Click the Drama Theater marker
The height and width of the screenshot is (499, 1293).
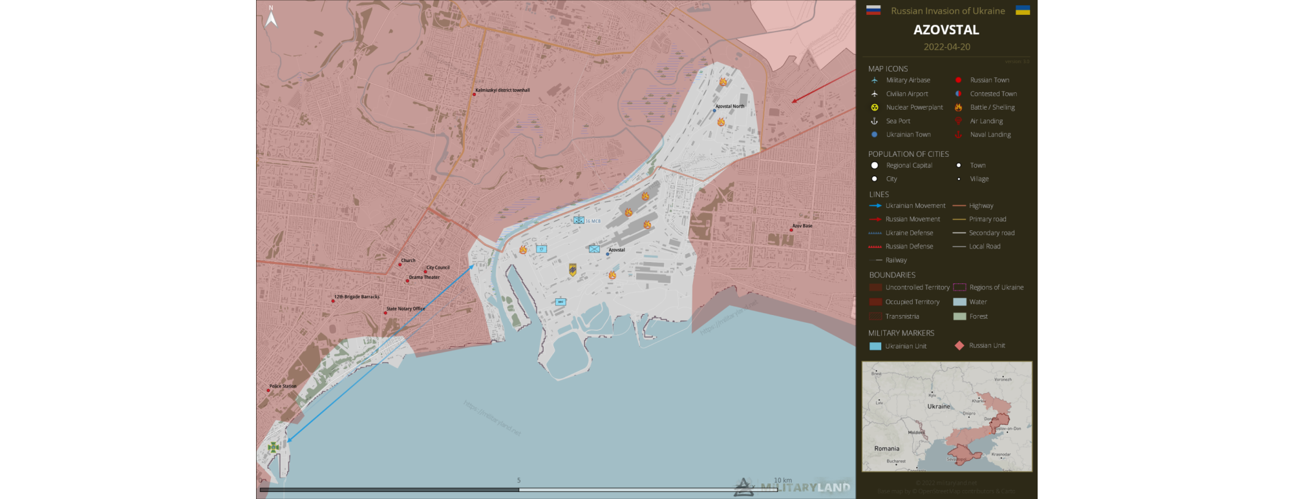pos(407,281)
